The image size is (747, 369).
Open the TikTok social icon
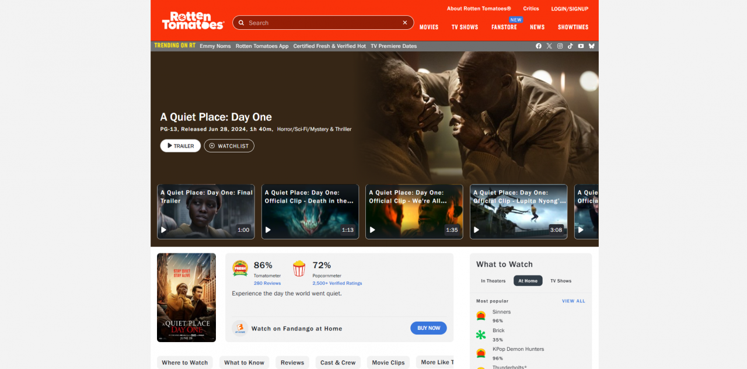[570, 46]
